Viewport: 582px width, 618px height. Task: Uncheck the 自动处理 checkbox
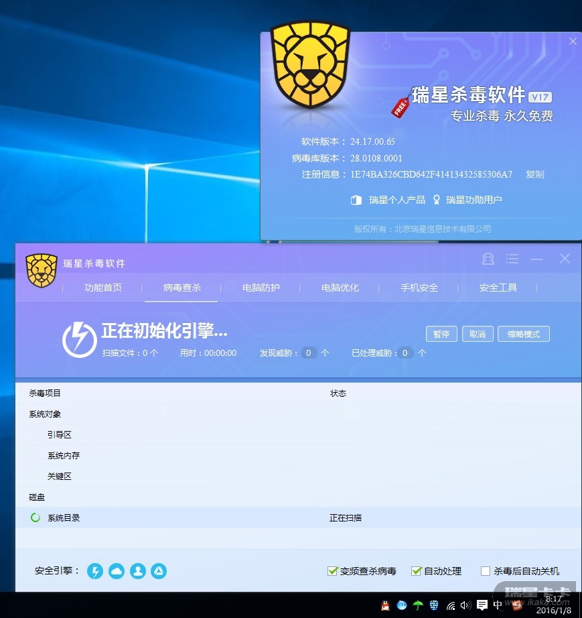pos(416,570)
